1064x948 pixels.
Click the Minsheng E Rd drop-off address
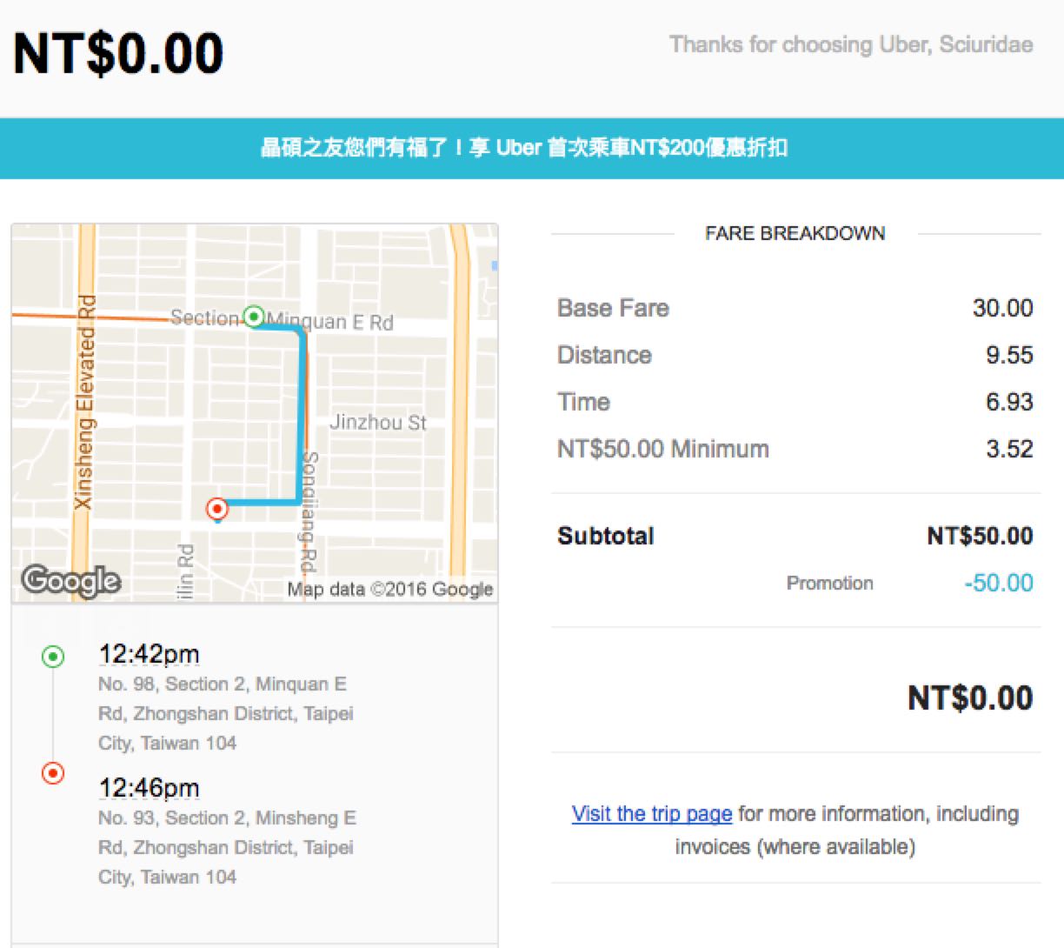click(226, 847)
